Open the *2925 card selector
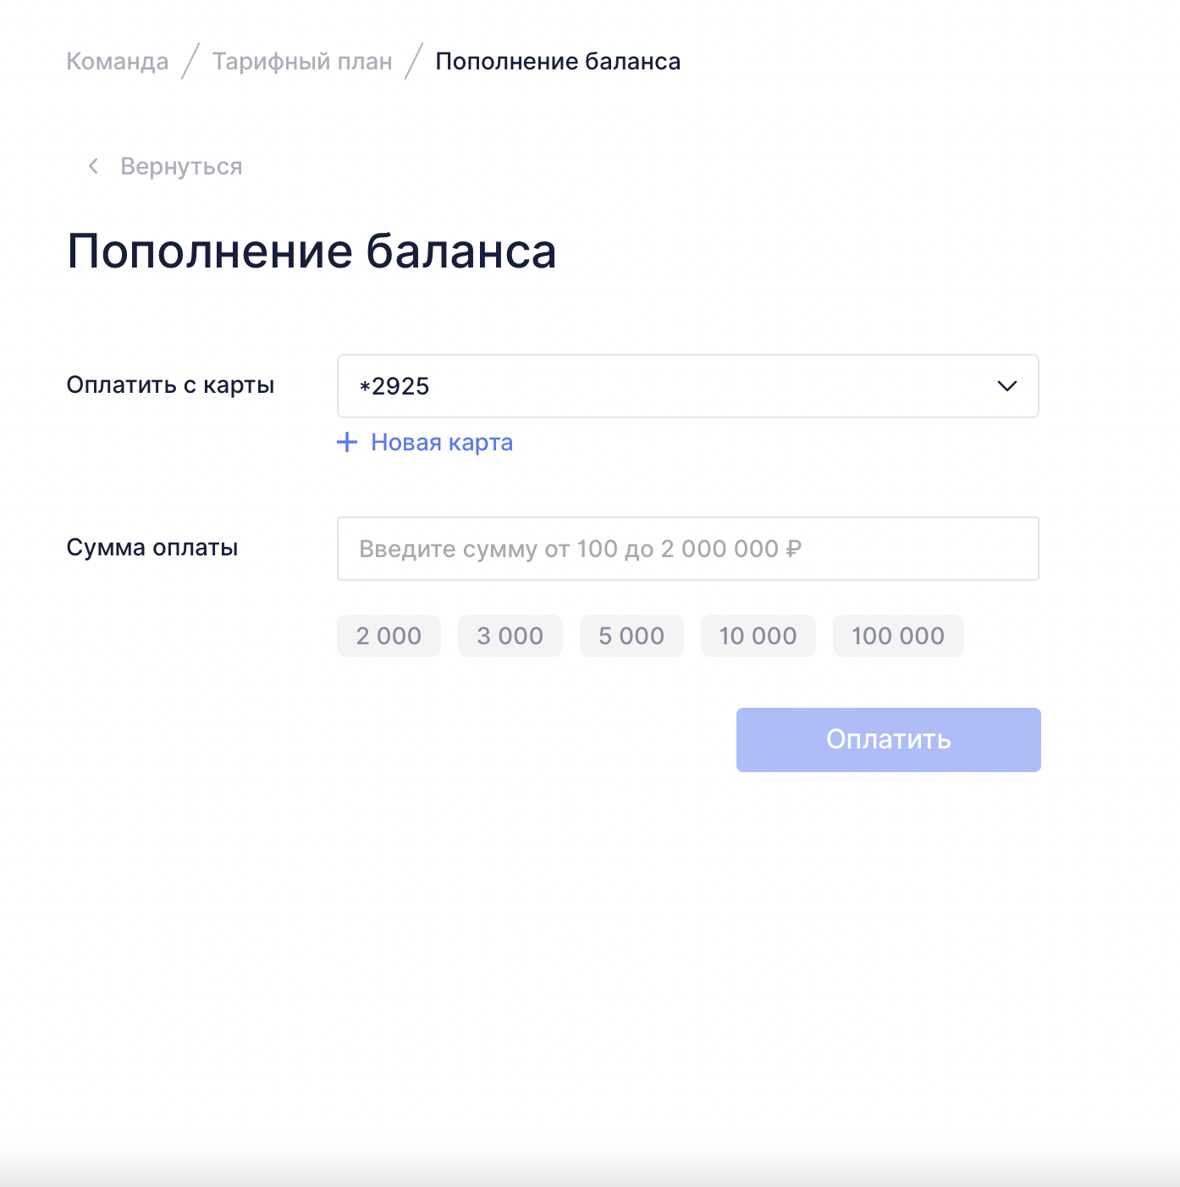1180x1187 pixels. [x=687, y=386]
